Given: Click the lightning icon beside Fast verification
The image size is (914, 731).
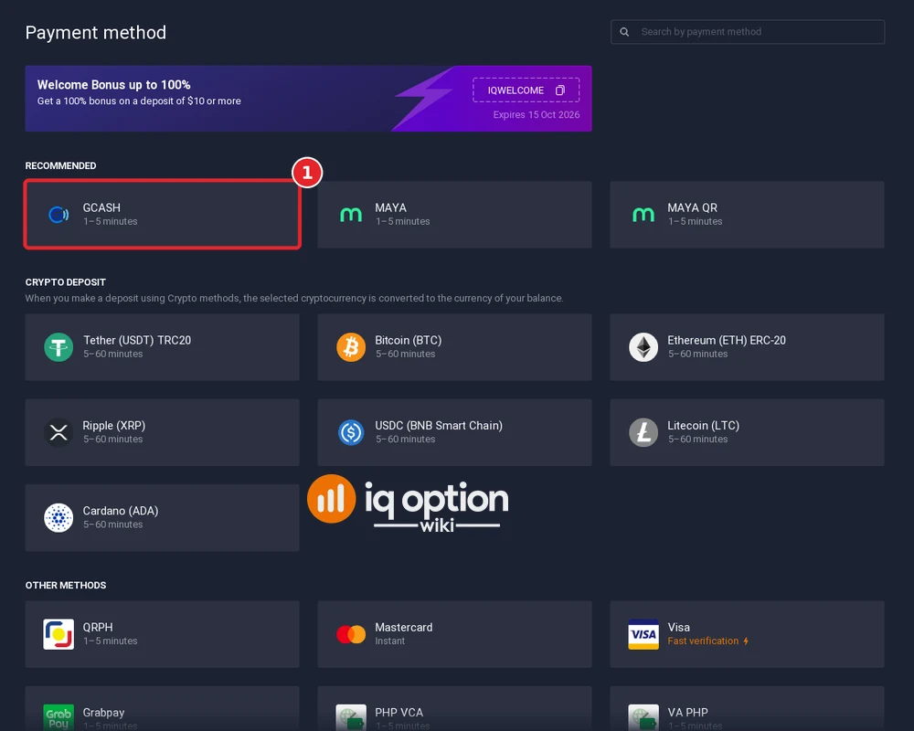Looking at the screenshot, I should coord(746,641).
